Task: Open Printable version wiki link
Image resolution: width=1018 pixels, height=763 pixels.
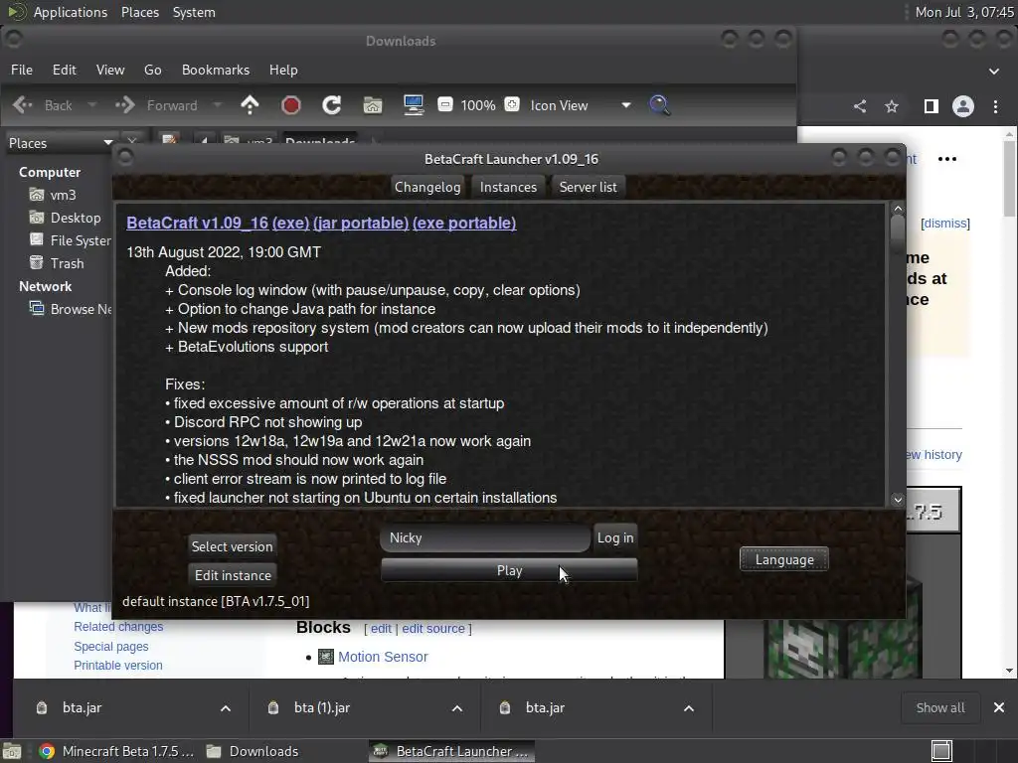Action: pos(118,665)
